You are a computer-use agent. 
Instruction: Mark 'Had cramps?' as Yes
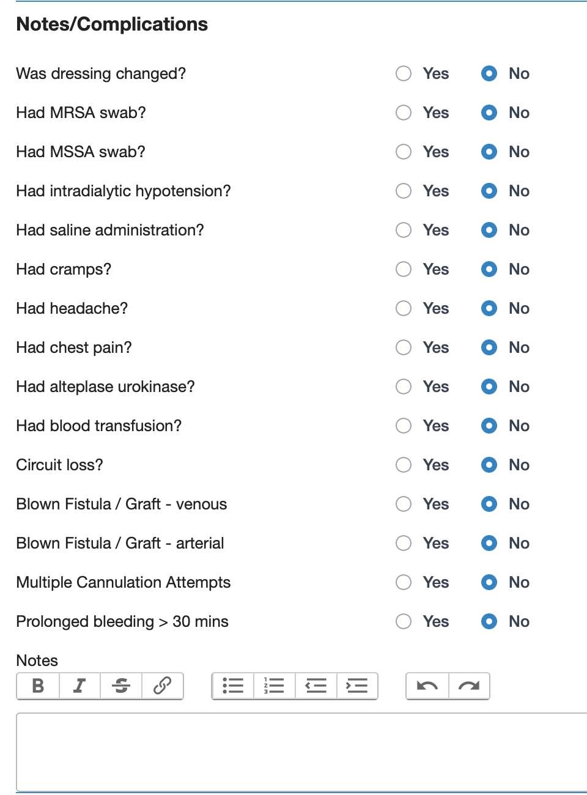click(x=404, y=269)
